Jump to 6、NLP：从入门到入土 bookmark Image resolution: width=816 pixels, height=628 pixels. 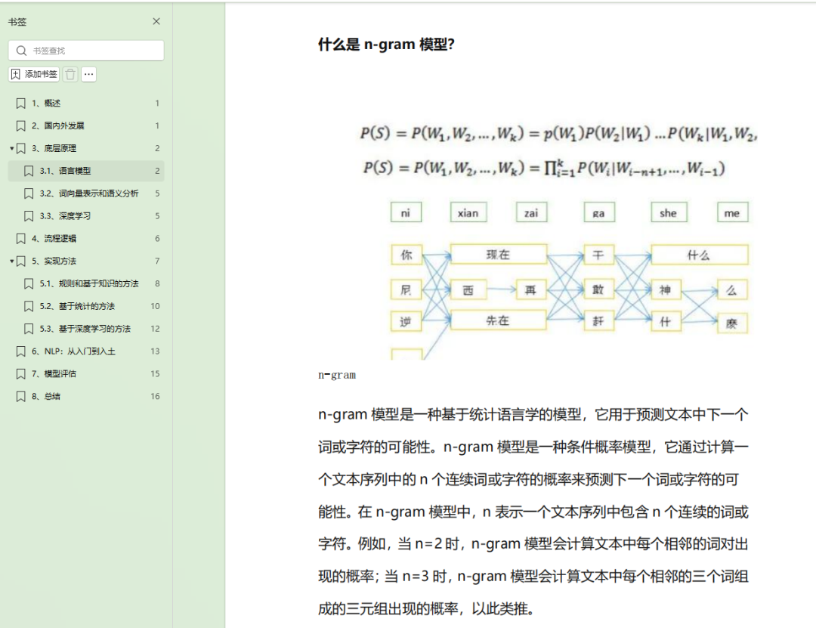[x=86, y=351]
